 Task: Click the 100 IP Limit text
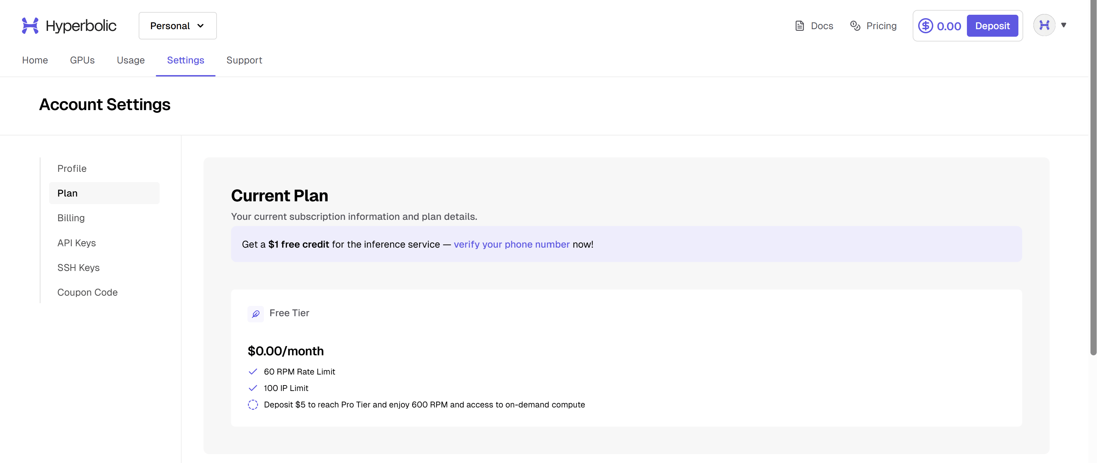pos(286,389)
